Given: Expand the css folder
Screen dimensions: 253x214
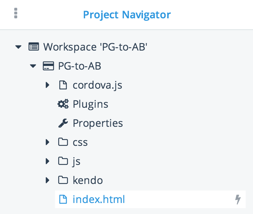Looking at the screenshot, I should (x=47, y=142).
